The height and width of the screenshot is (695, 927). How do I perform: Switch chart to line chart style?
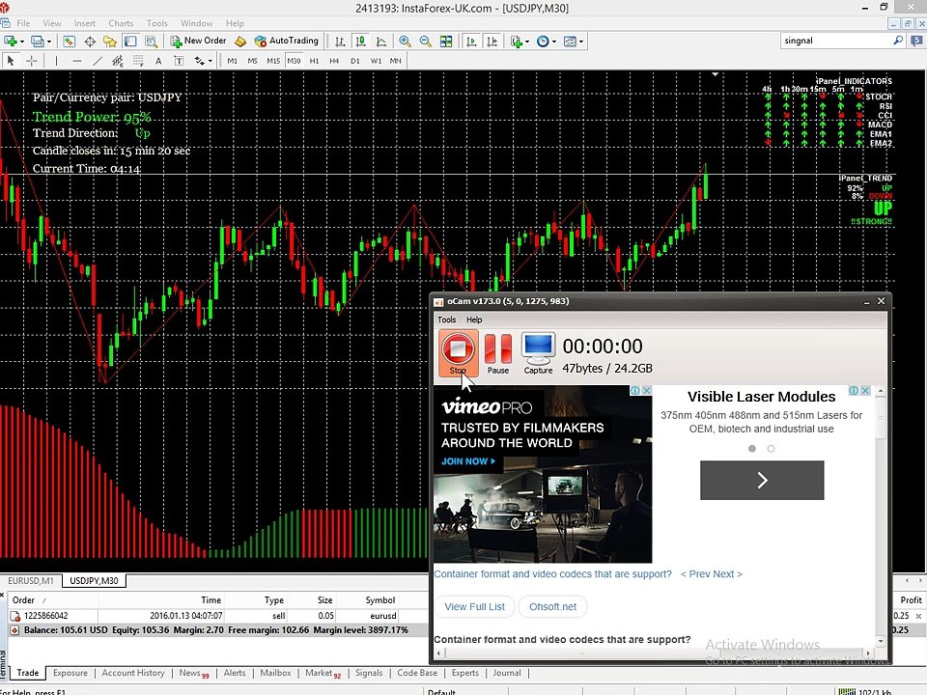[380, 41]
